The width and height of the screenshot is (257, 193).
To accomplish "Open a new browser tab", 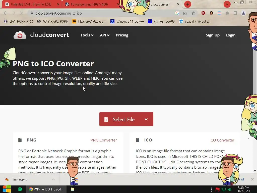I will (188, 4).
